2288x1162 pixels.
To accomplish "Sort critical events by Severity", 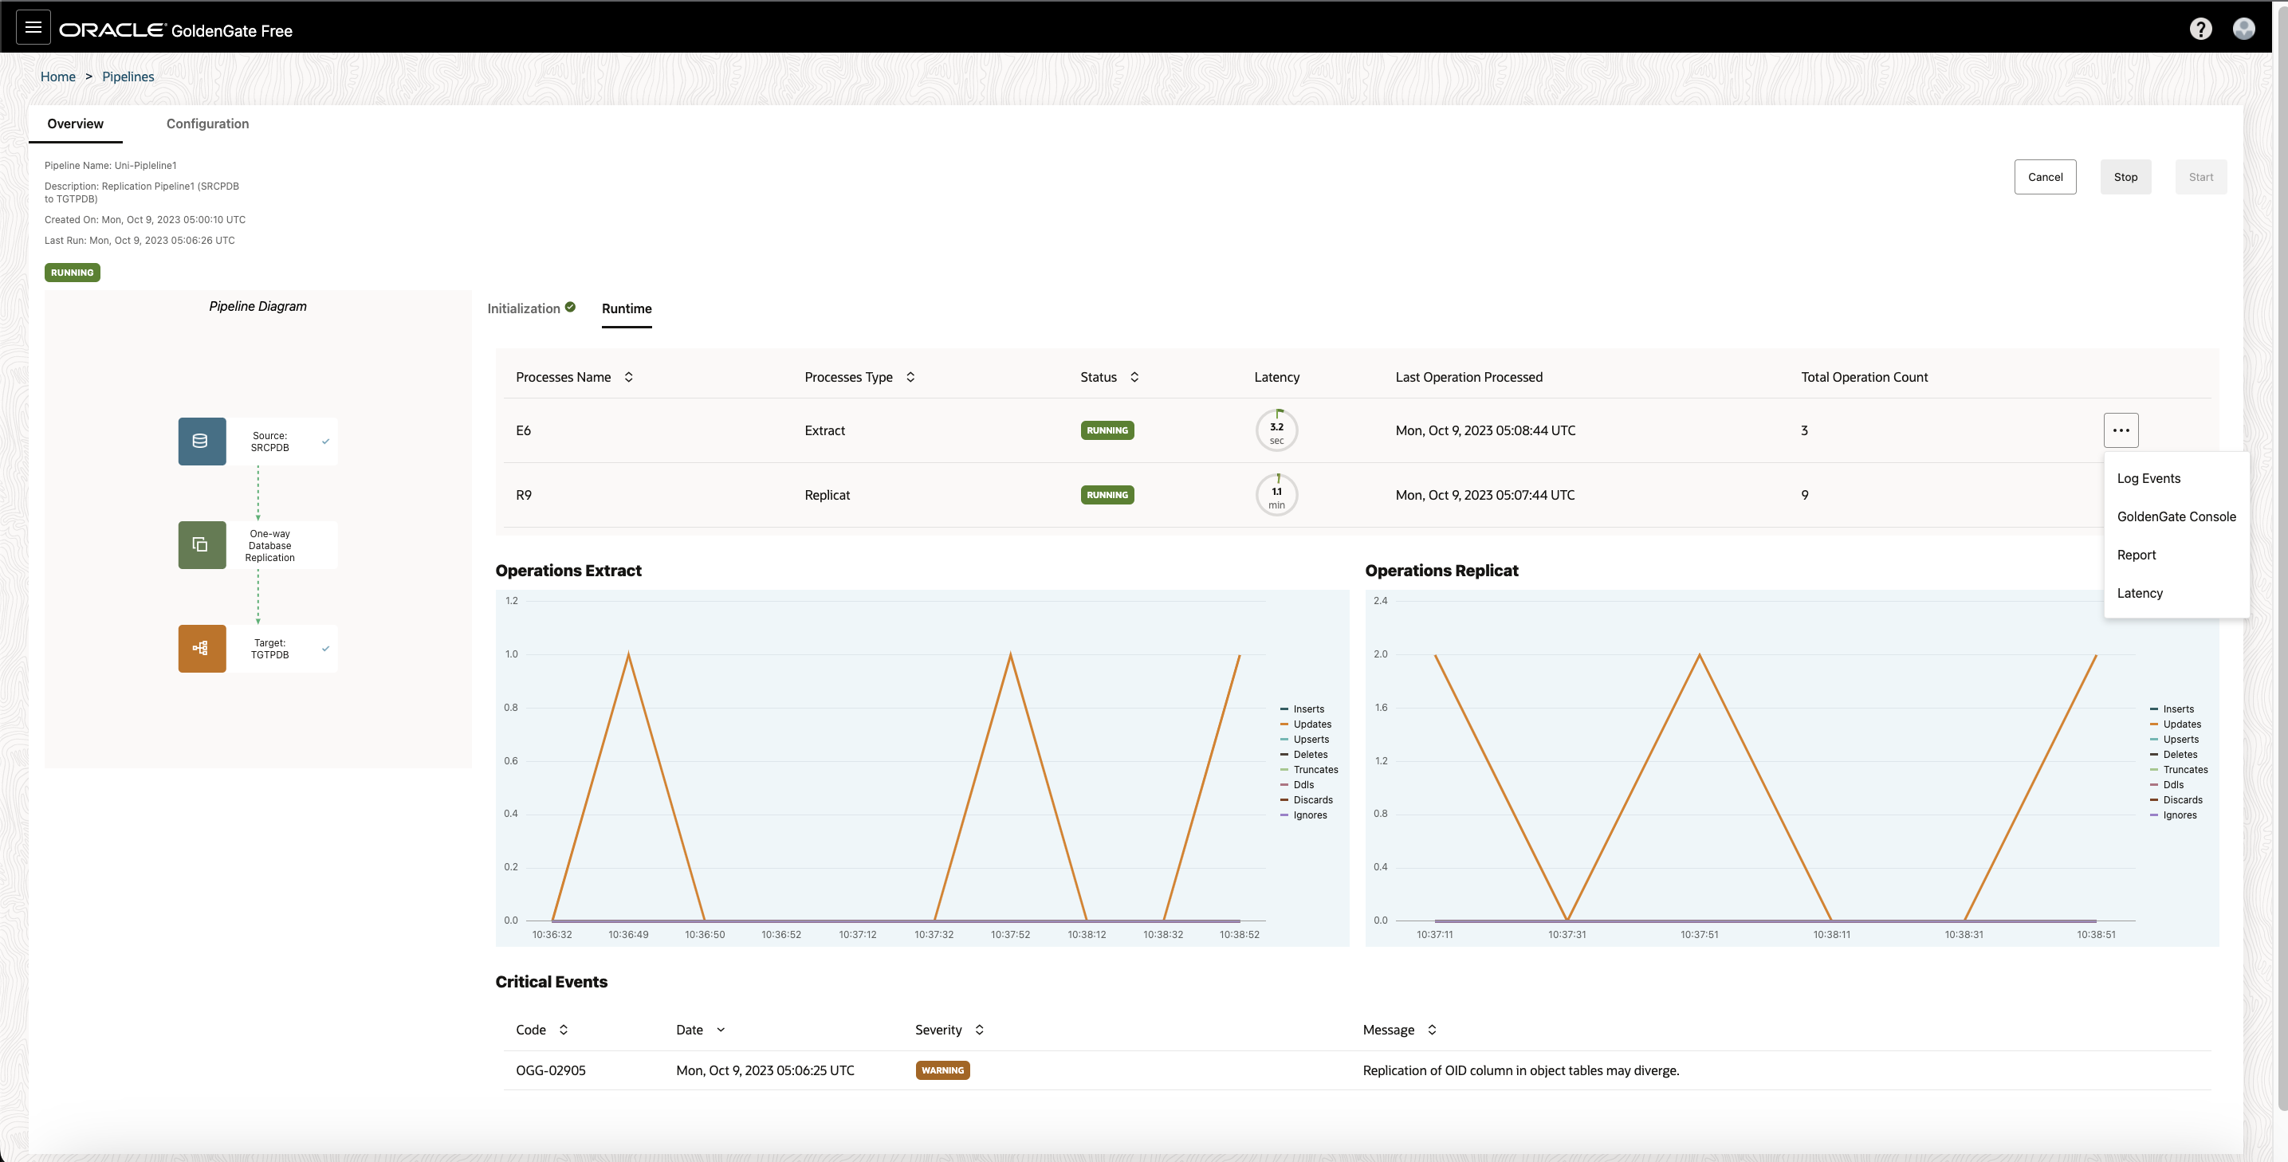I will tap(980, 1029).
